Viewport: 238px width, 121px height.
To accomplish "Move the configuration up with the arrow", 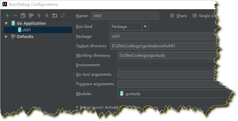I will (39, 16).
